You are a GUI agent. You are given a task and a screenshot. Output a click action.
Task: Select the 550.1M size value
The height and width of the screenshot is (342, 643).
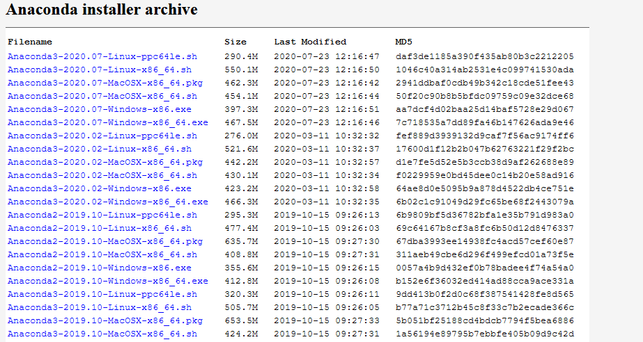tap(241, 70)
